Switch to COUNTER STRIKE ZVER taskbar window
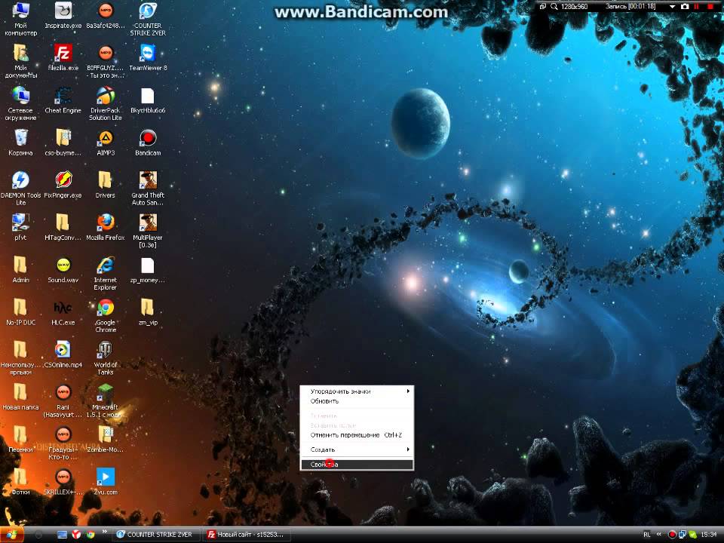Image resolution: width=724 pixels, height=543 pixels. [x=157, y=535]
